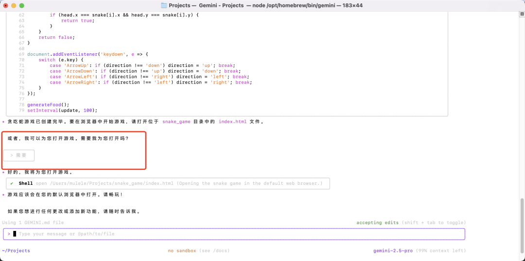
Task: Click code line 63 'return true;'
Action: (x=78, y=20)
